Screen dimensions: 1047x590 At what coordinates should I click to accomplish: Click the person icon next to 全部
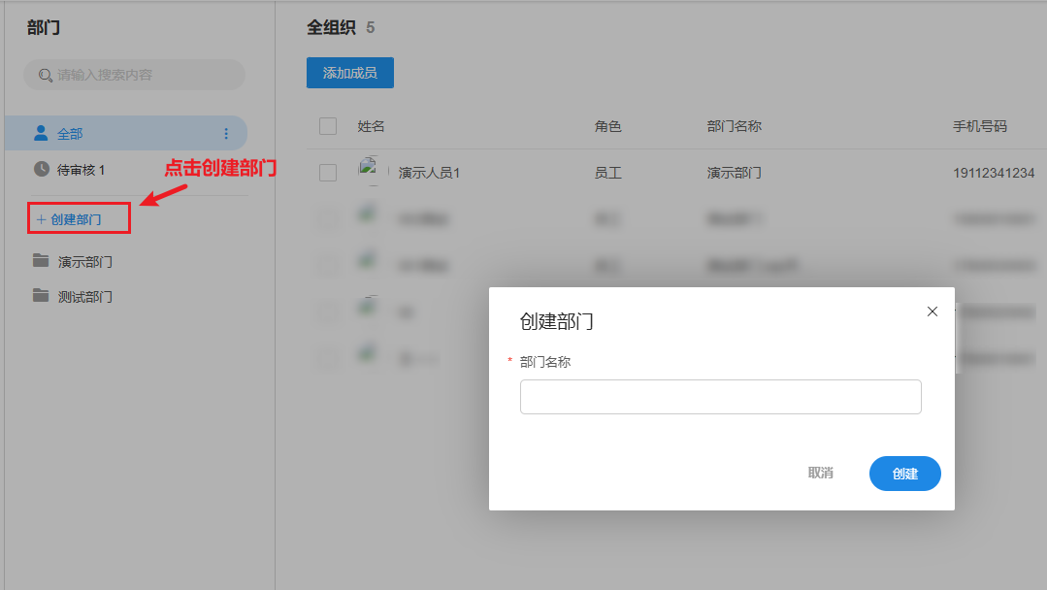(x=42, y=133)
